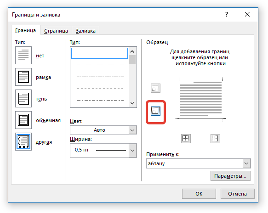268x213 pixels.
Task: Switch to the 'Страница' tab
Action: (x=56, y=31)
